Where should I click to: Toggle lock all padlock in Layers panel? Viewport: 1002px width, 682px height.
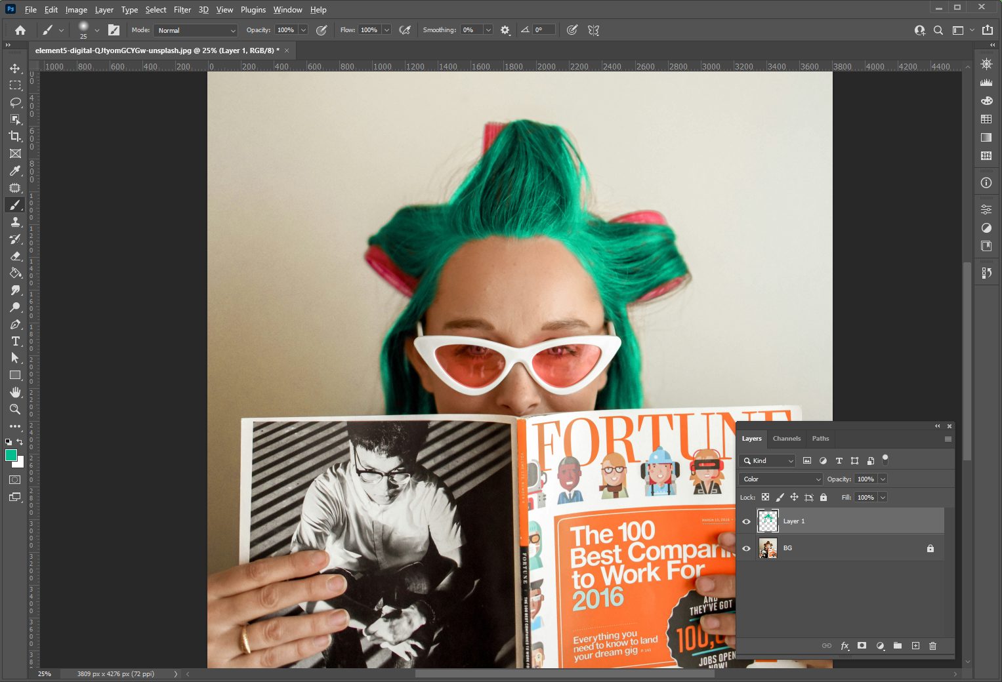(824, 497)
